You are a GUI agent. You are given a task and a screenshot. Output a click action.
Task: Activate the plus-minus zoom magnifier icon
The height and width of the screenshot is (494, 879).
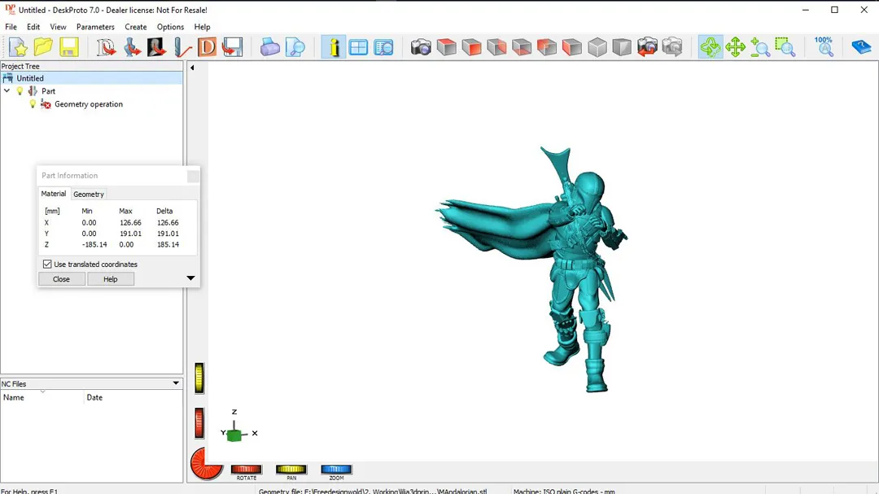760,48
